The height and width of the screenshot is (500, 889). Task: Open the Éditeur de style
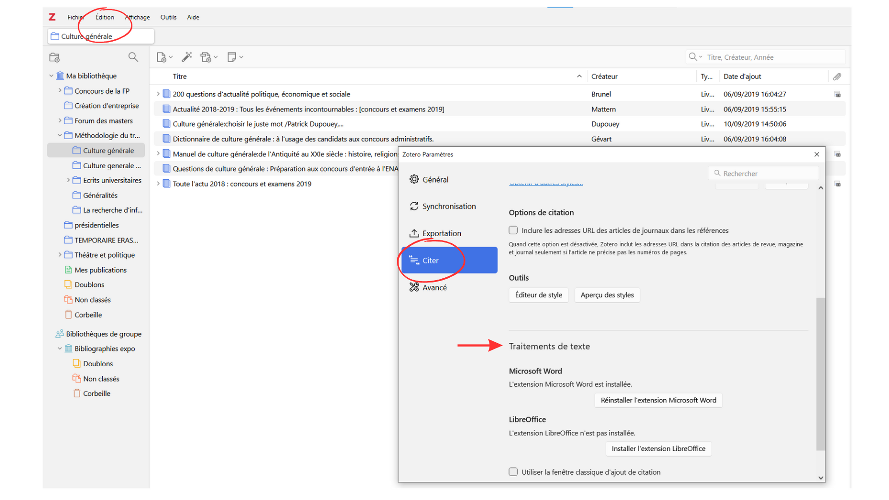[x=538, y=295]
